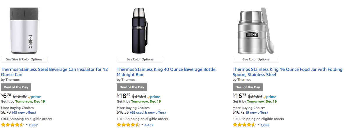View the 9 new offers link
Image resolution: width=345 pixels, height=129 pixels.
(x=257, y=112)
